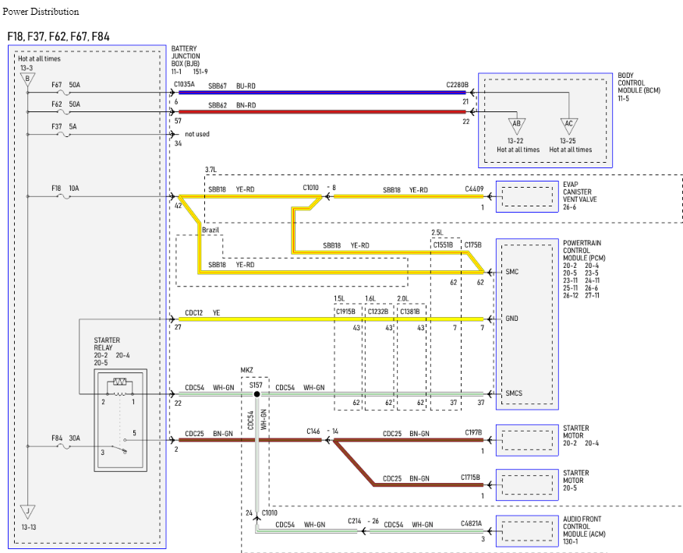Screen dimensions: 683x553
Task: Open the Body Control Module (BCM) box
Action: tap(545, 121)
